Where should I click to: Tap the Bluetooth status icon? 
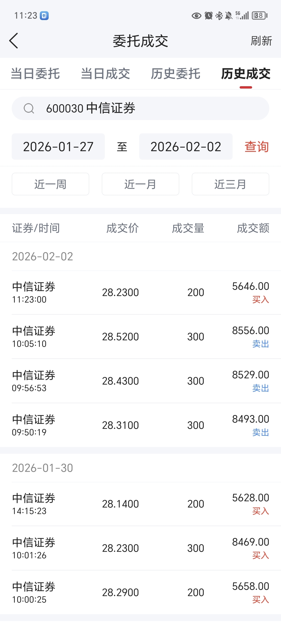pos(219,16)
